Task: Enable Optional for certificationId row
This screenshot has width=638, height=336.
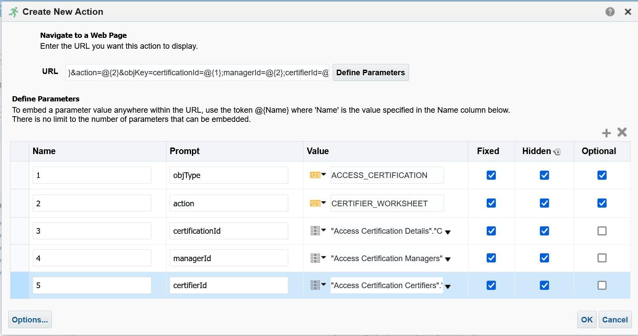Action: tap(602, 231)
